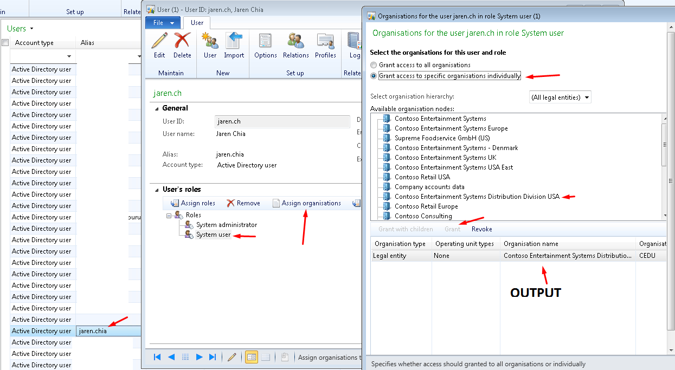This screenshot has height=370, width=675.
Task: Select Contoso Retail Europe node
Action: pos(426,206)
